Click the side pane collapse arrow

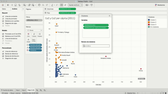pos(23,9)
